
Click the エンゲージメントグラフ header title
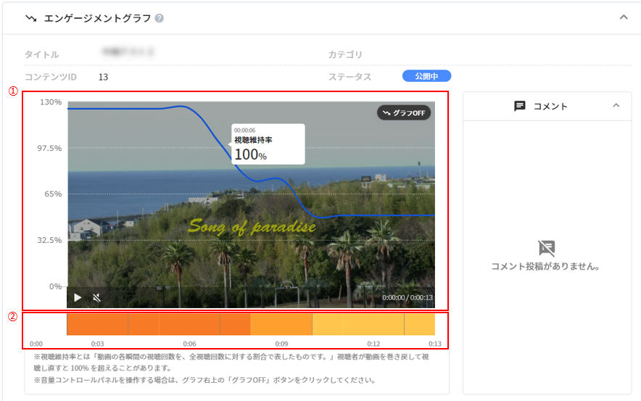(x=97, y=18)
